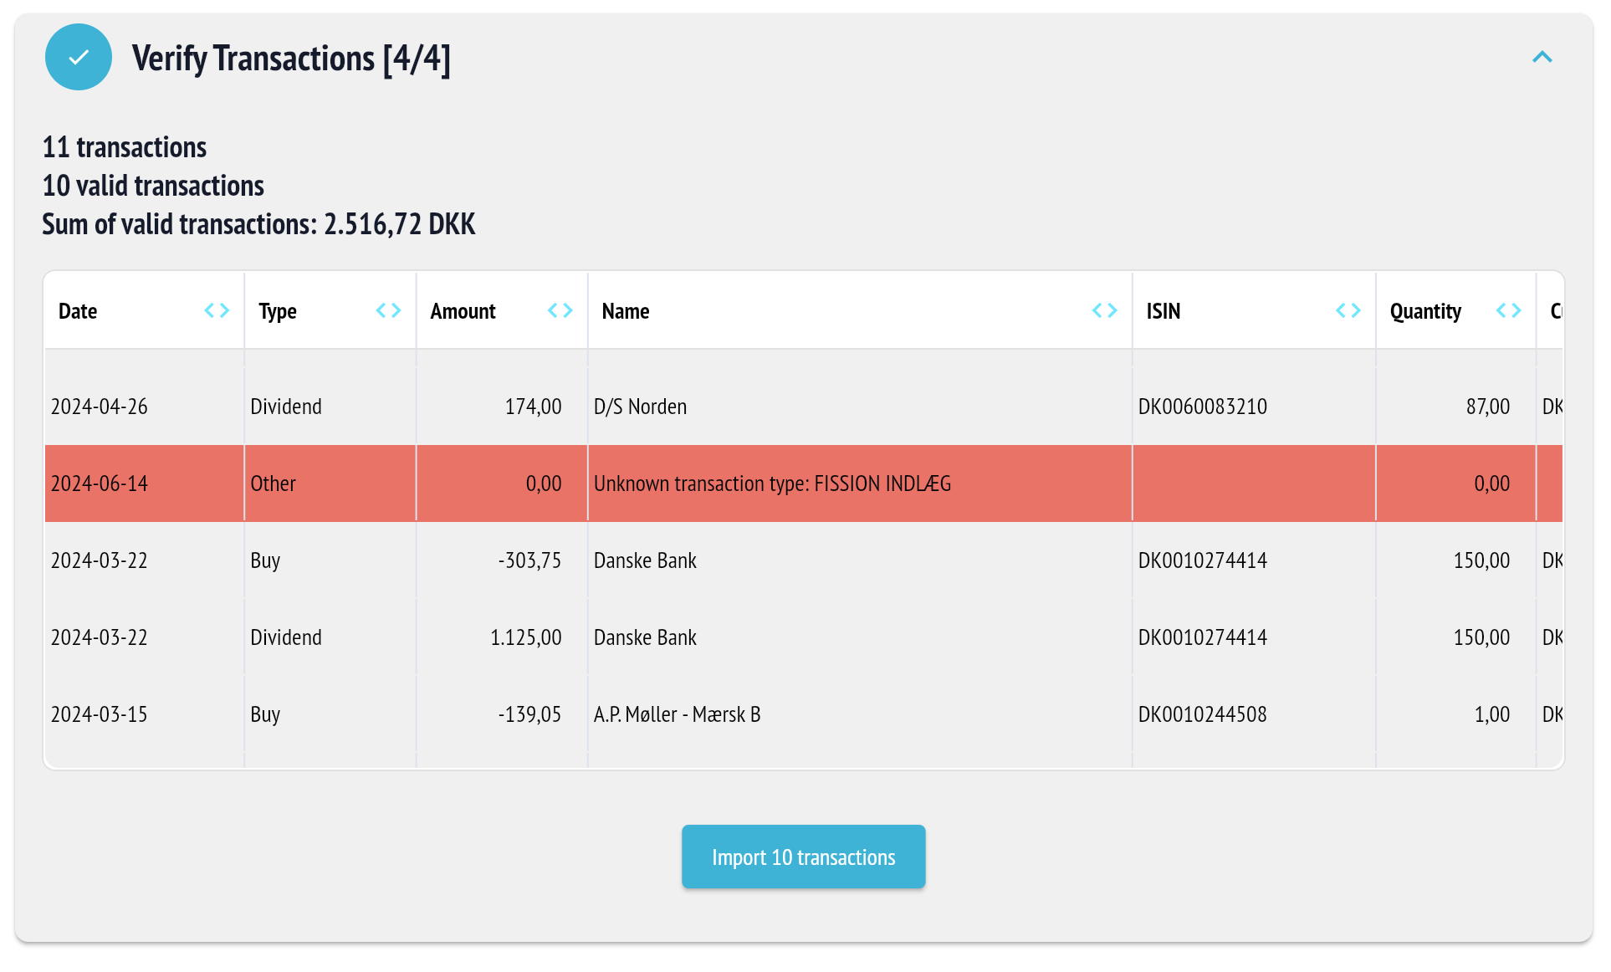
Task: Click the 174,00 amount cell
Action: click(x=502, y=407)
